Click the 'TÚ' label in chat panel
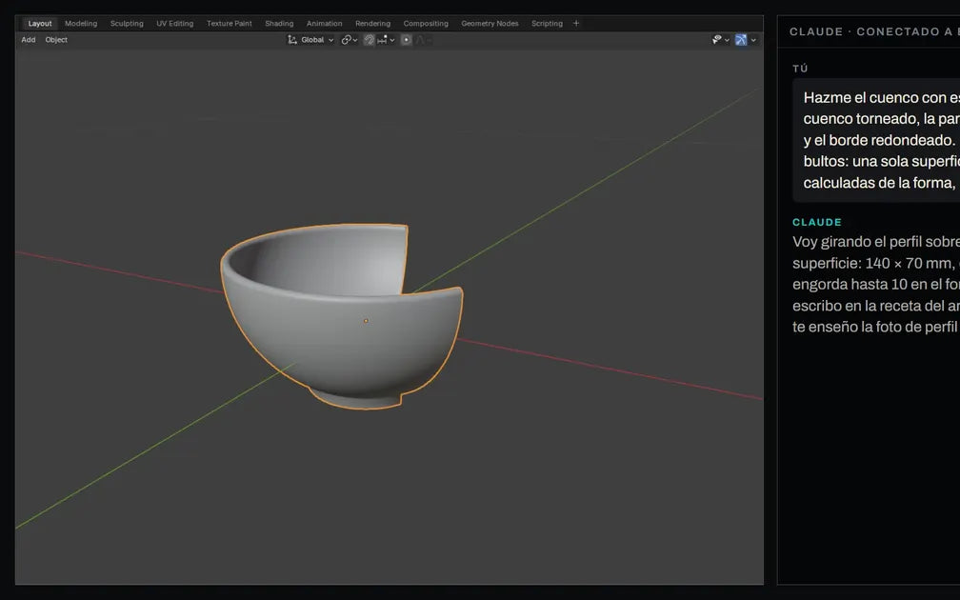The width and height of the screenshot is (960, 600). click(x=800, y=69)
